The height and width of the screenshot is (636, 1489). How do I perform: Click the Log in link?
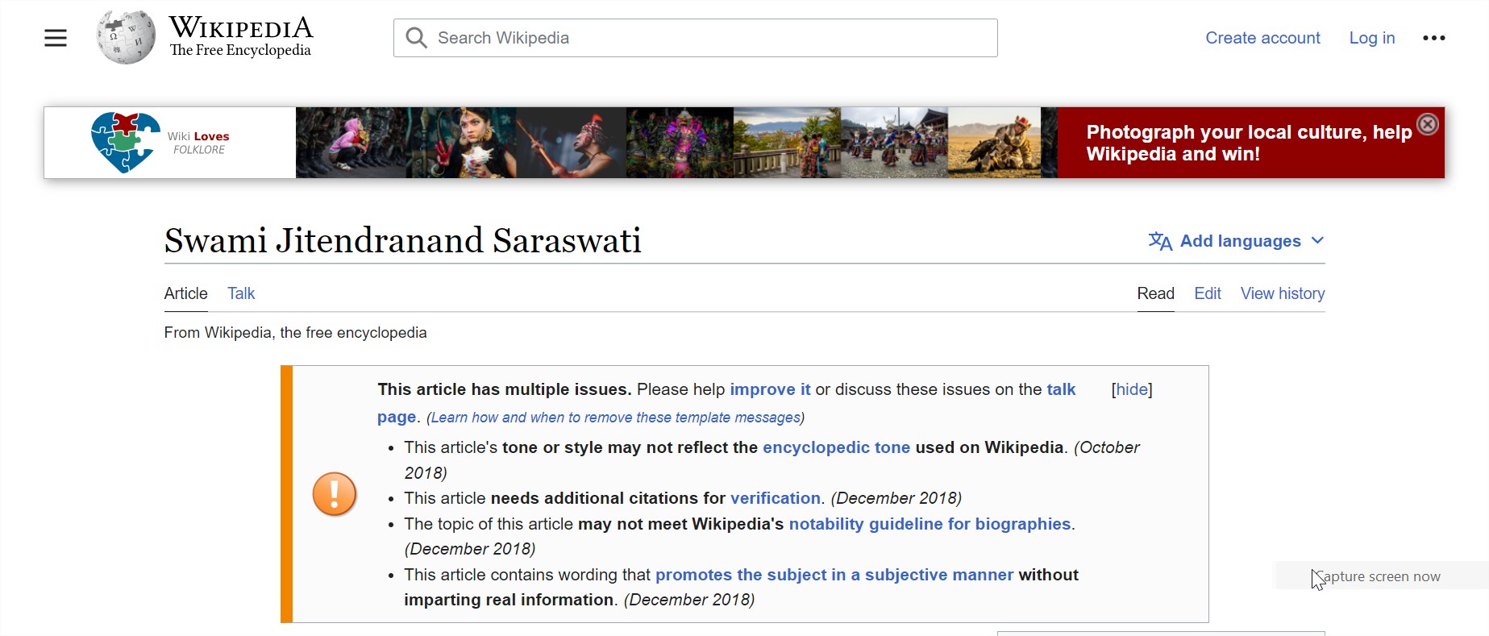tap(1371, 38)
